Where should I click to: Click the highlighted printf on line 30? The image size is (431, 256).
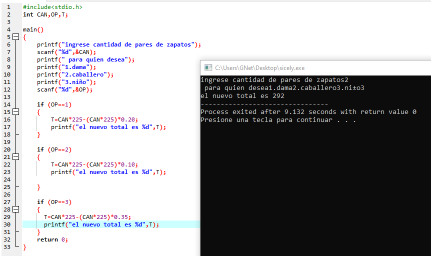click(101, 224)
